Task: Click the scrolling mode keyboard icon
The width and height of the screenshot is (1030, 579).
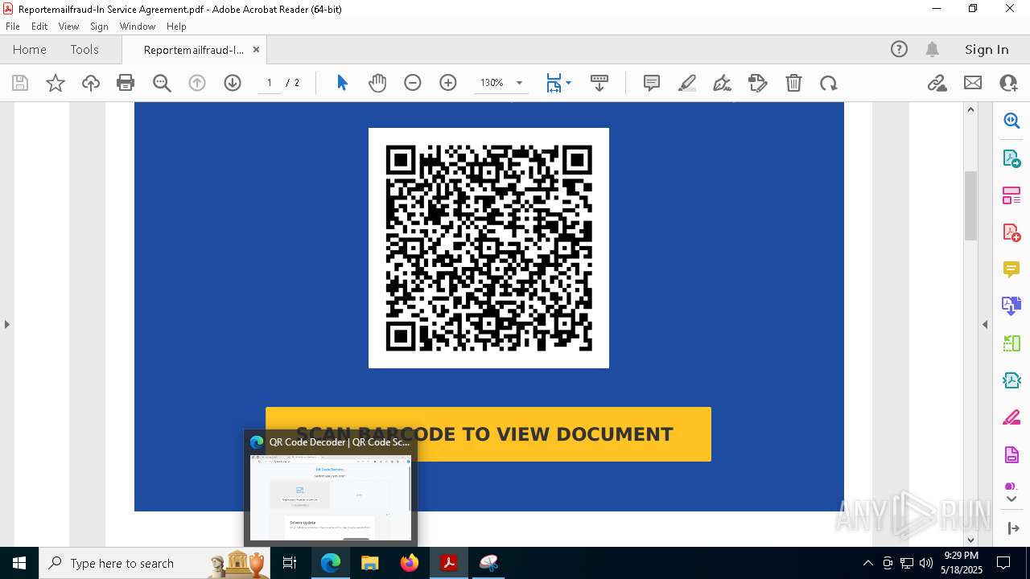Action: tap(599, 83)
